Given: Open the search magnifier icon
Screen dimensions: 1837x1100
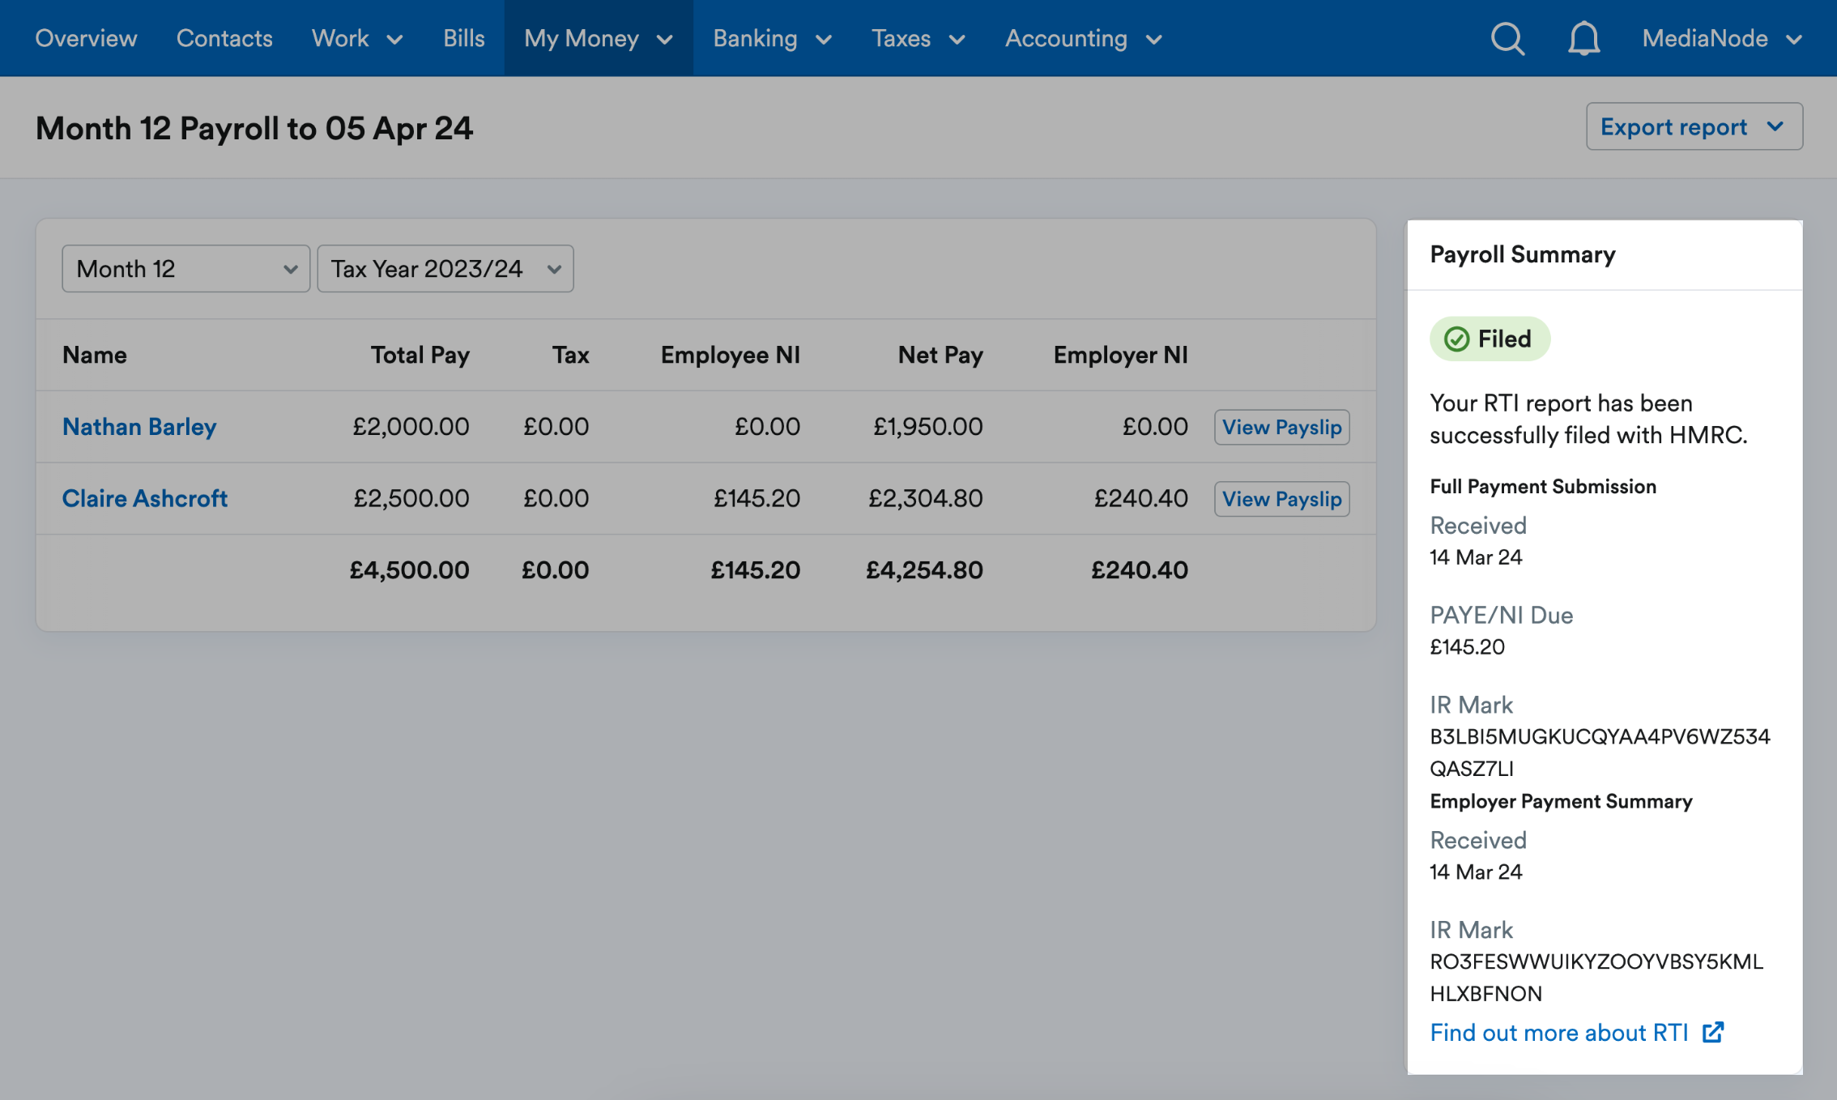Looking at the screenshot, I should pyautogui.click(x=1507, y=38).
